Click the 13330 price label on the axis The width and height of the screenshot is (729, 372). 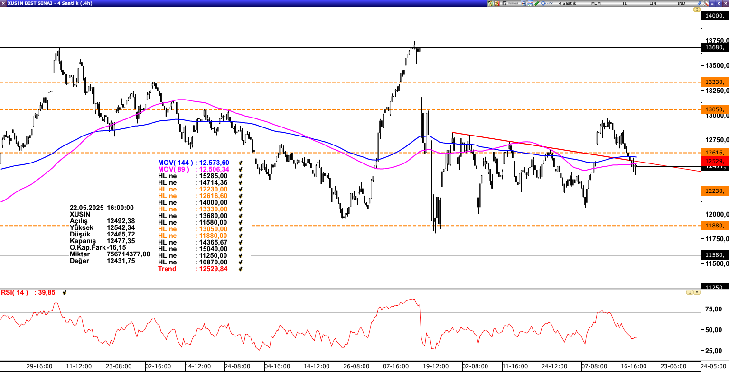[715, 82]
